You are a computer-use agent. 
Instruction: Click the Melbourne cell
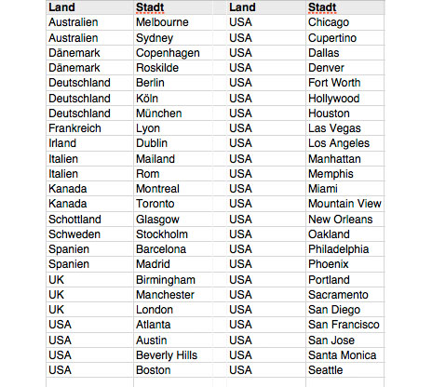[x=173, y=22]
